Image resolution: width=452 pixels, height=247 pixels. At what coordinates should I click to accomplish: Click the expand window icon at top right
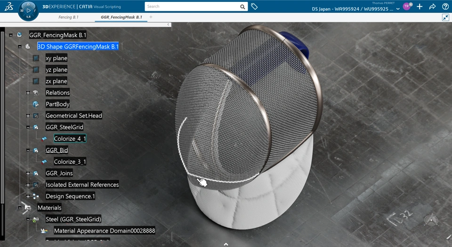coord(445,17)
